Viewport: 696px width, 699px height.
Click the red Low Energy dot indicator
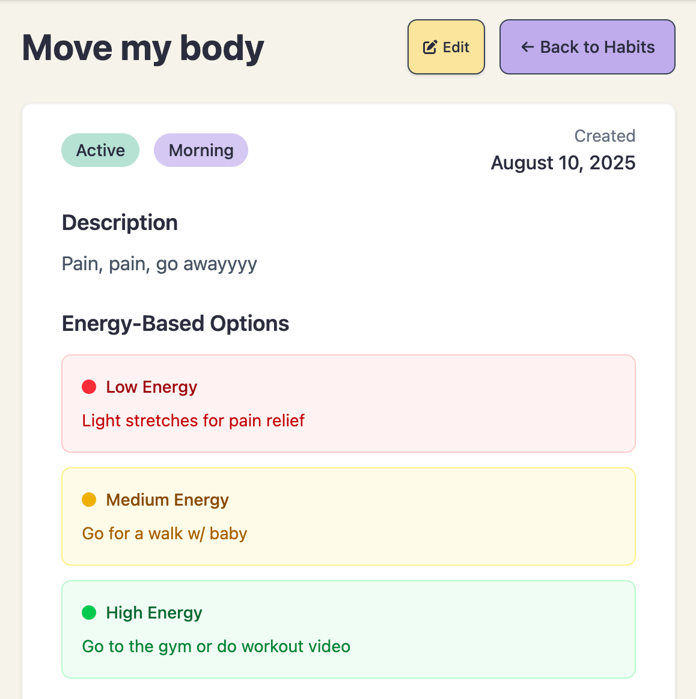(89, 387)
